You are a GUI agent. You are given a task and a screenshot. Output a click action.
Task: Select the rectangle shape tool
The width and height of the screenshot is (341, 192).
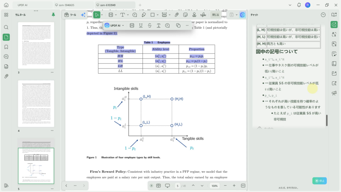[x=152, y=15]
